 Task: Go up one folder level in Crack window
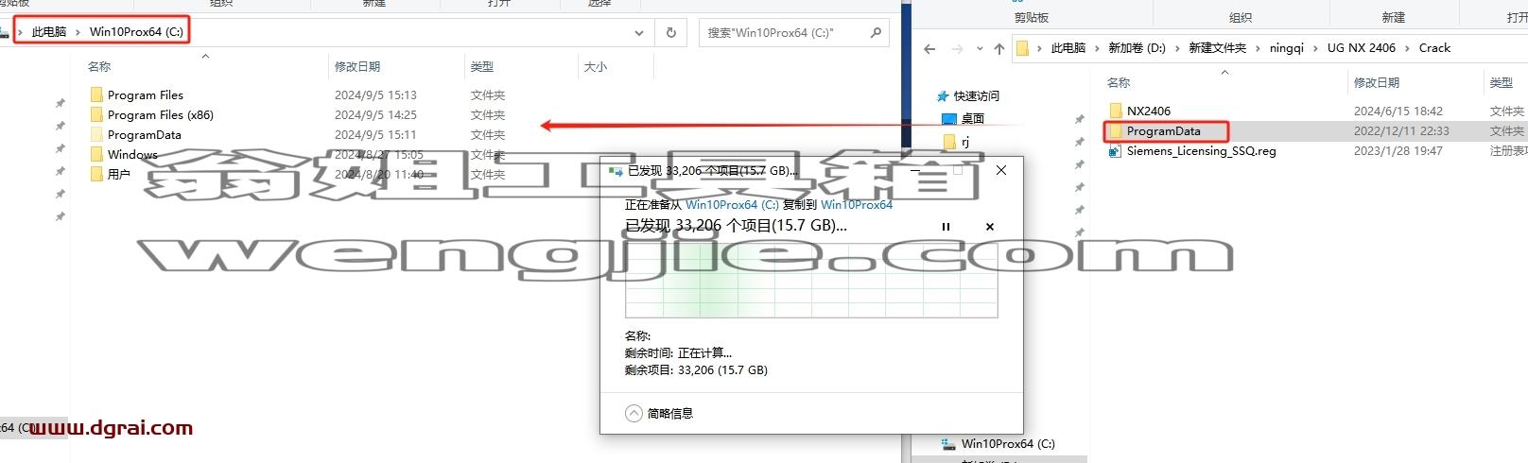(x=998, y=48)
